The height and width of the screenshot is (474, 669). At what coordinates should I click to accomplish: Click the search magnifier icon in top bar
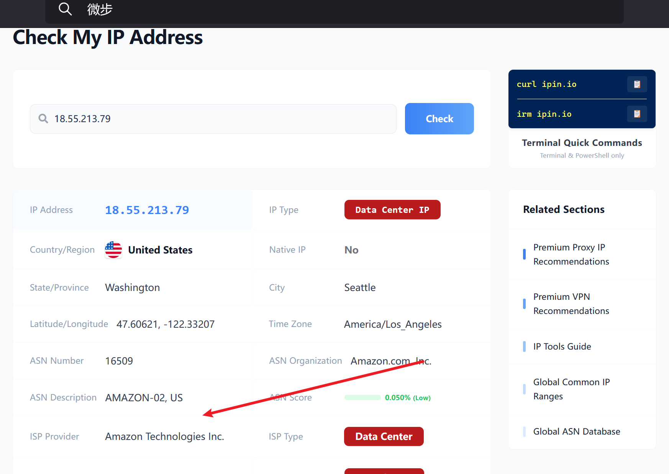point(65,9)
